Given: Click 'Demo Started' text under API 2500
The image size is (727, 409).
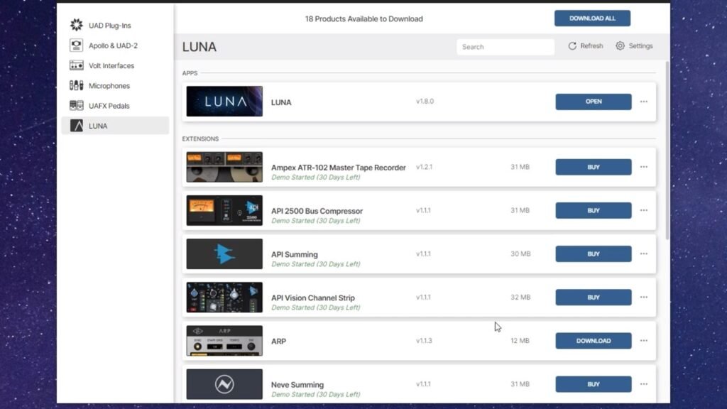Looking at the screenshot, I should 316,221.
